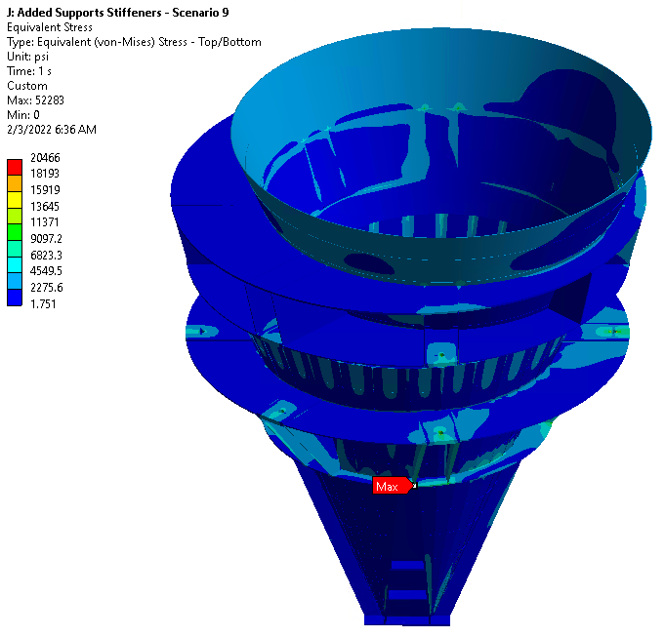Click legend value 9097.2
Screen dimensions: 665x637
tap(46, 239)
